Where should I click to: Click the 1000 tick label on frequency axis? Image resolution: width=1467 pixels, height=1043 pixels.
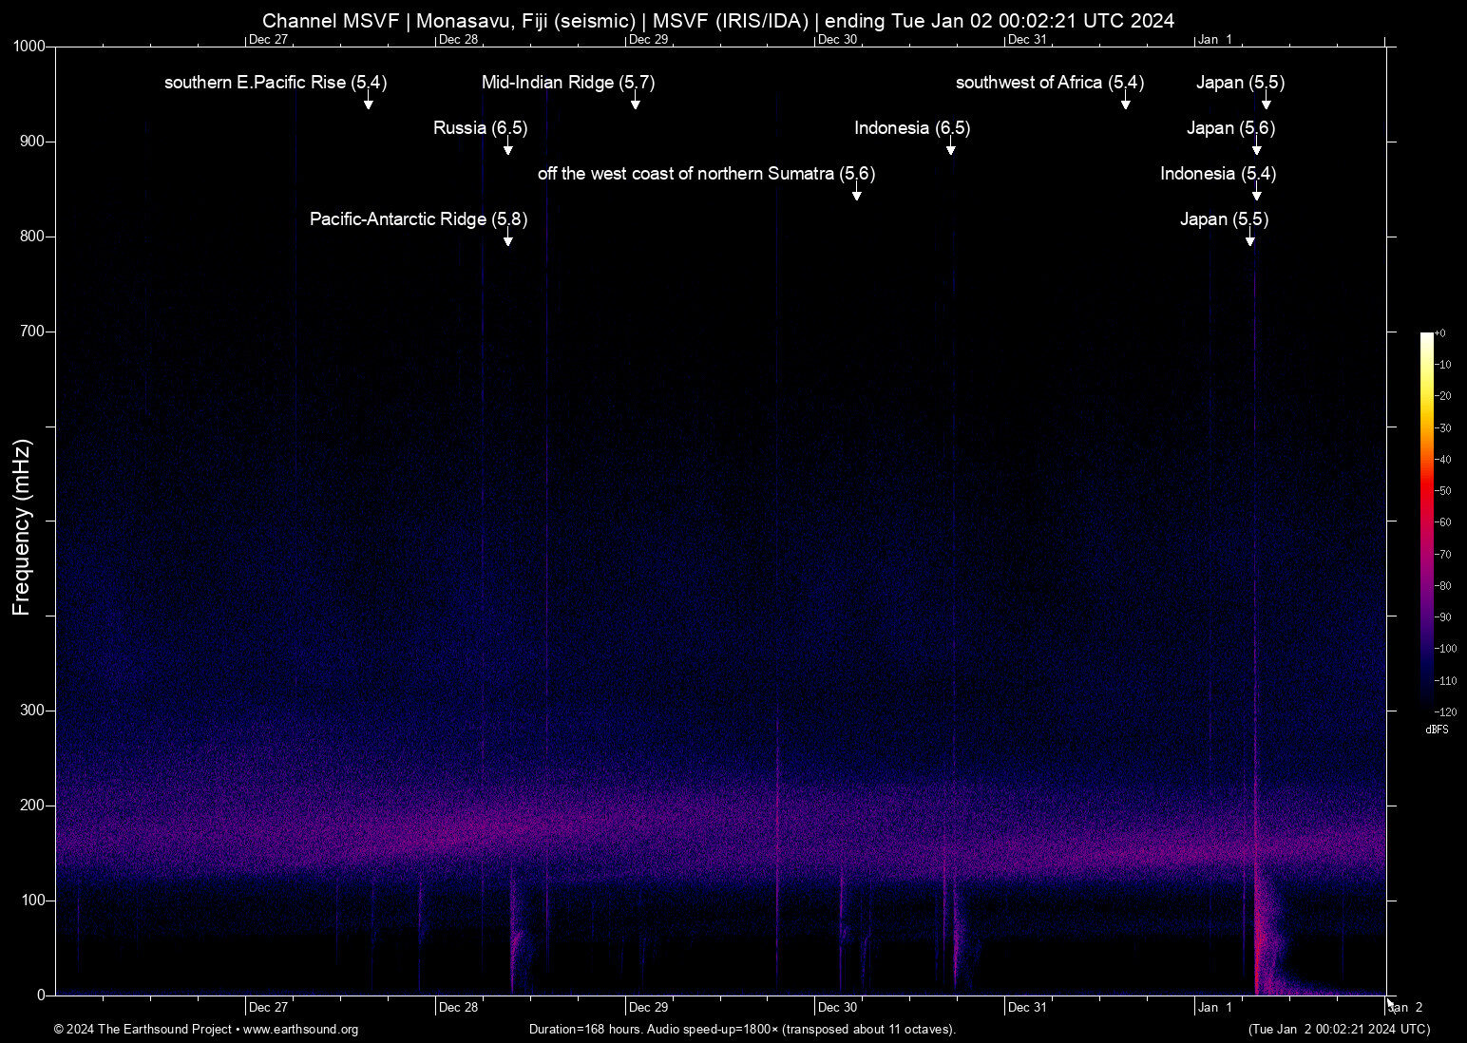tap(29, 47)
